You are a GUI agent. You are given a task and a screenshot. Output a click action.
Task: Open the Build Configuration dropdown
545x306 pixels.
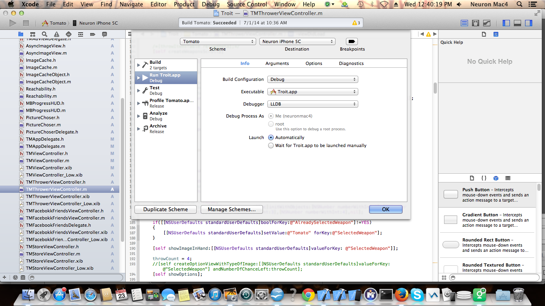313,79
